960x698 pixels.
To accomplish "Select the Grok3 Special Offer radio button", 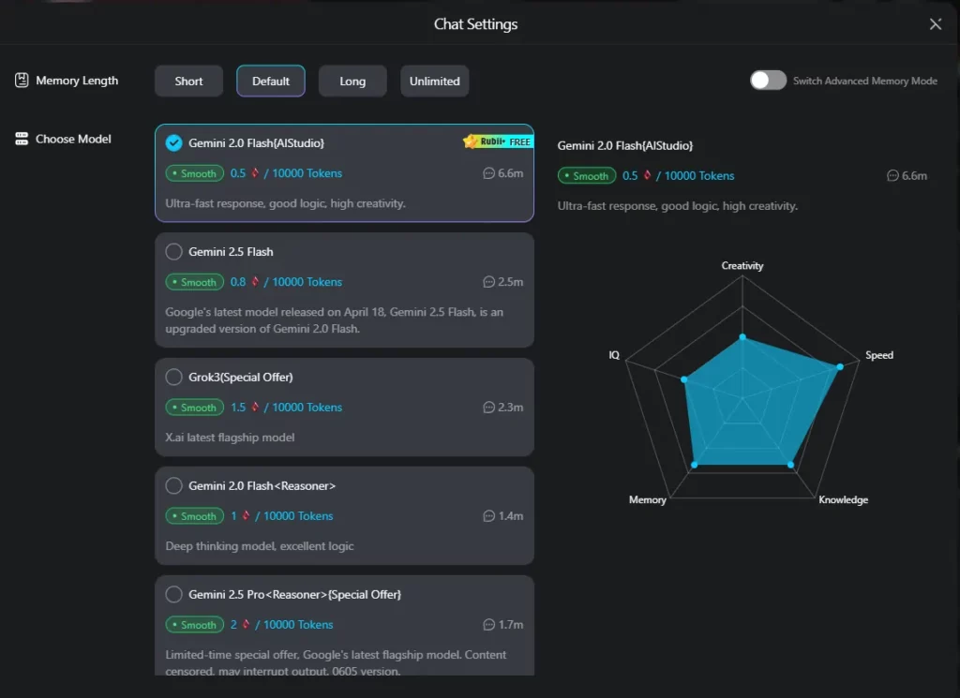I will pos(173,377).
